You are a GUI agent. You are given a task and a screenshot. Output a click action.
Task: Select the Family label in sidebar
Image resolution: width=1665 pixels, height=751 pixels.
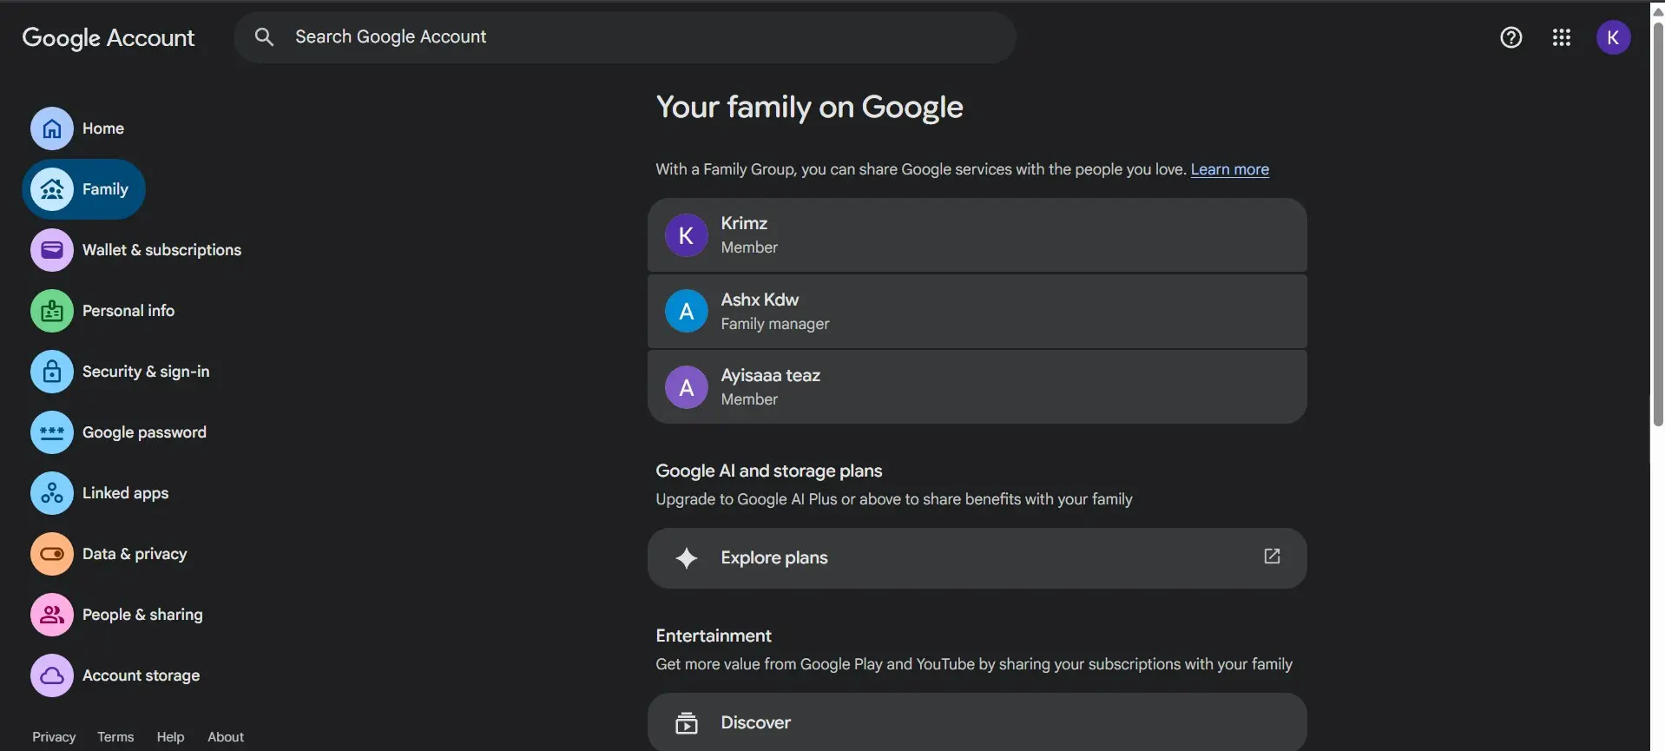click(x=105, y=189)
